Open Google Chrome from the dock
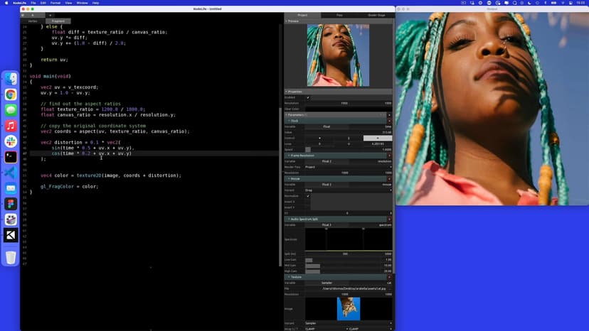Viewport: 589px width, 331px height. (x=11, y=94)
